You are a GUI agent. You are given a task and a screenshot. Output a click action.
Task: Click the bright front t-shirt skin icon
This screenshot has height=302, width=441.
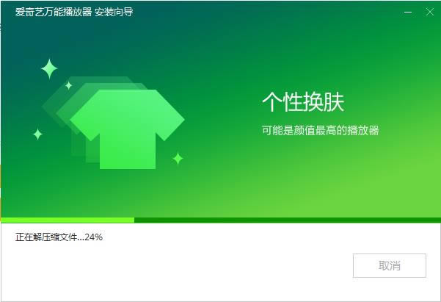[x=127, y=129]
